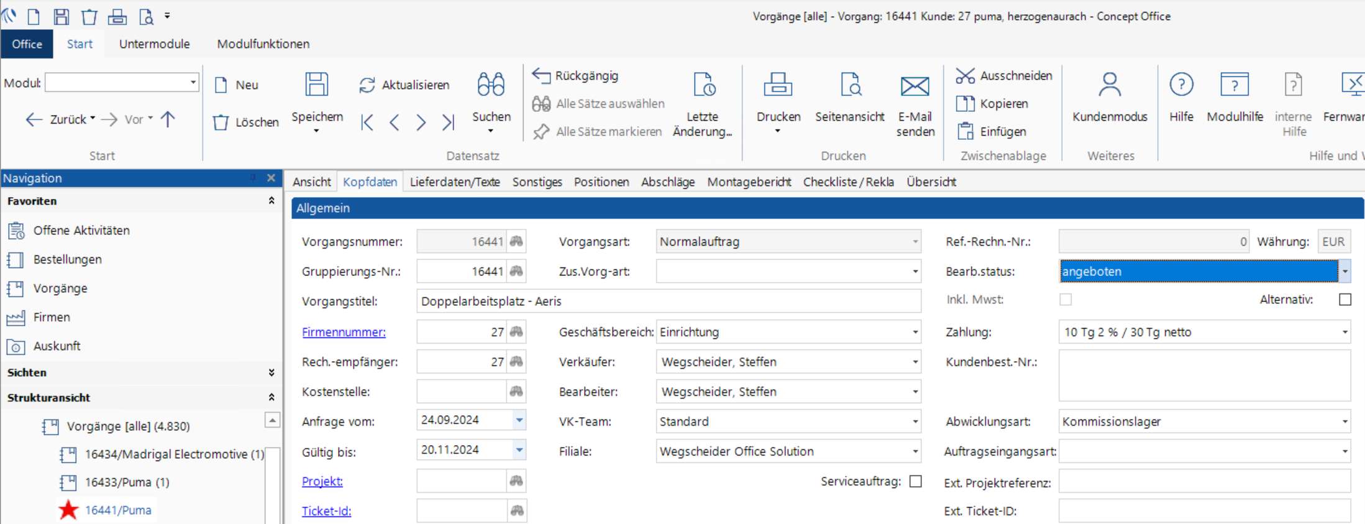1365x524 pixels.
Task: Activate Kundenmodus
Action: point(1110,98)
